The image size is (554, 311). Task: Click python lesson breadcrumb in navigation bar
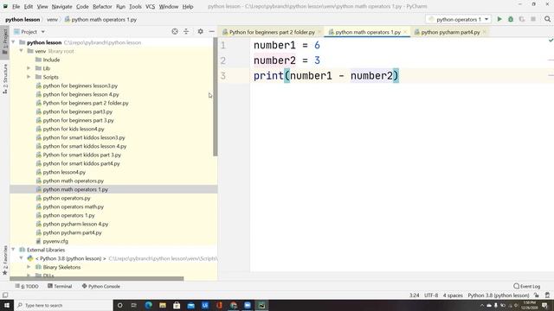pyautogui.click(x=23, y=19)
